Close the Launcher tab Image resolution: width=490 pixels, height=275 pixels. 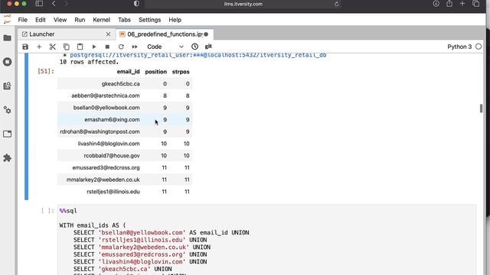[x=108, y=34]
